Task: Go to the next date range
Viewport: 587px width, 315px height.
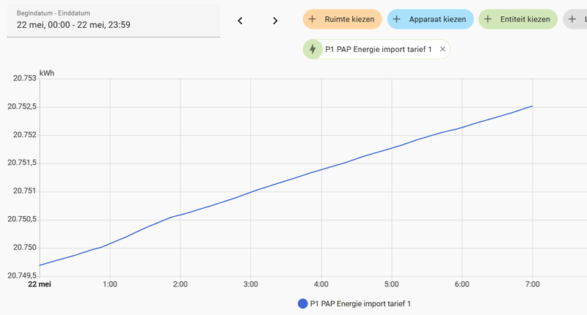Action: (275, 21)
